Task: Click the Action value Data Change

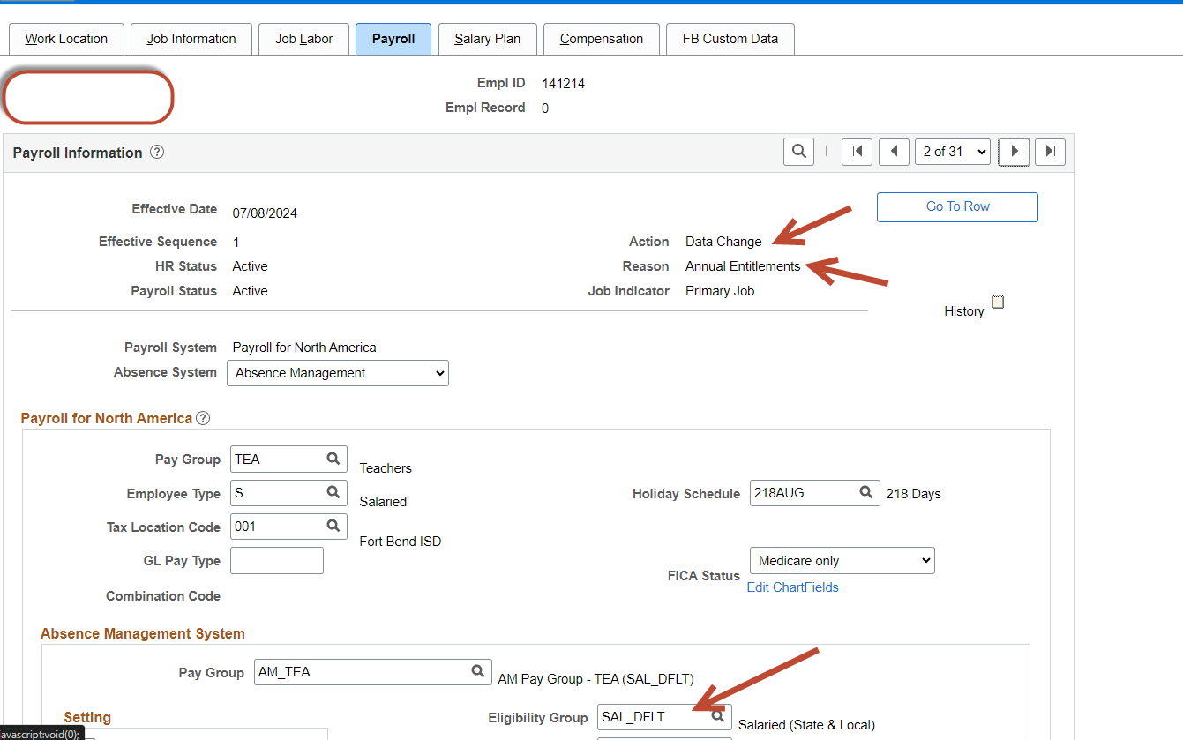Action: pos(723,242)
